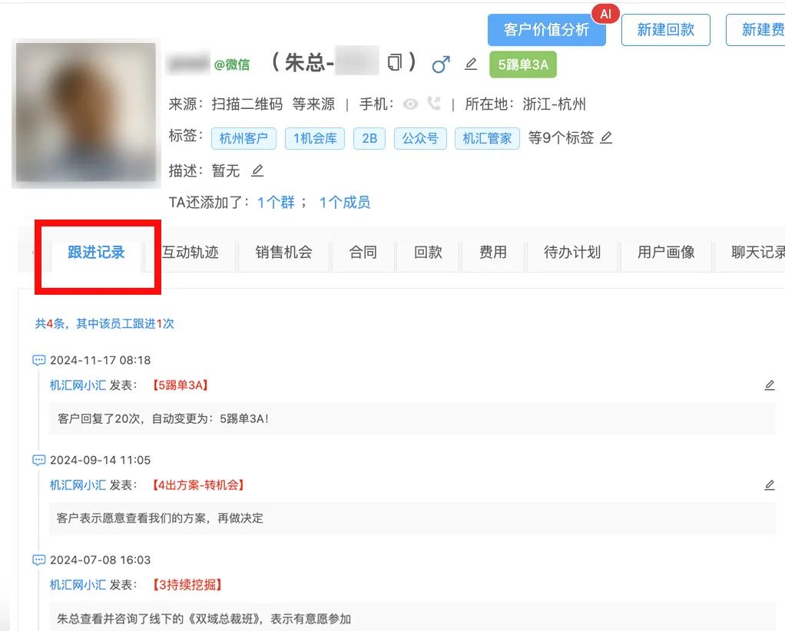Viewport: 785px width, 631px height.
Task: Switch to the 互动轨迹 tab
Action: [x=190, y=253]
